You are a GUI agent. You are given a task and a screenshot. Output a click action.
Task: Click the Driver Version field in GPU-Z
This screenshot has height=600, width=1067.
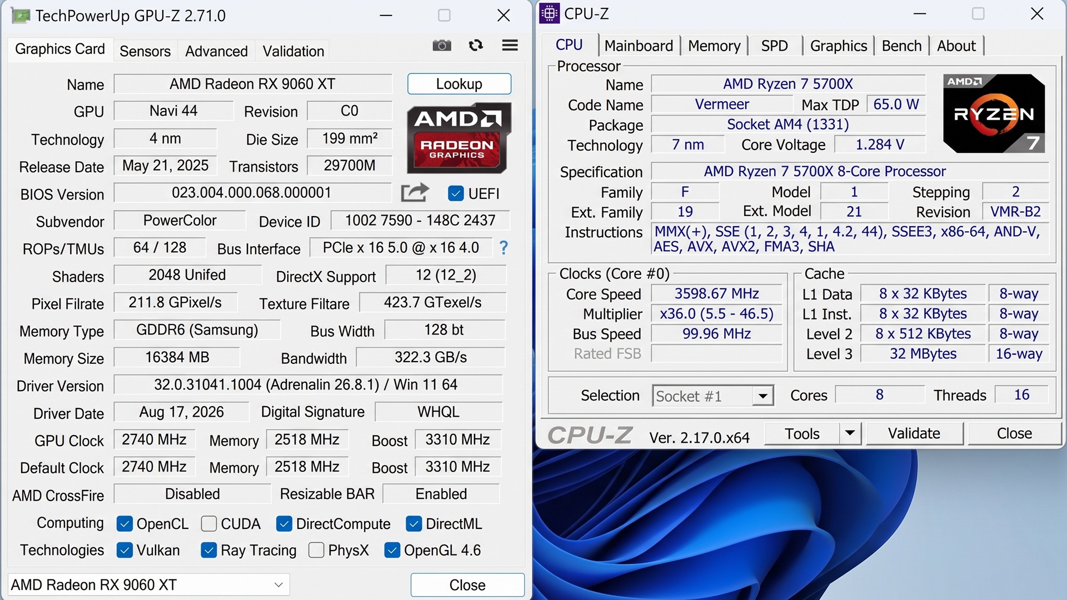[x=308, y=384]
